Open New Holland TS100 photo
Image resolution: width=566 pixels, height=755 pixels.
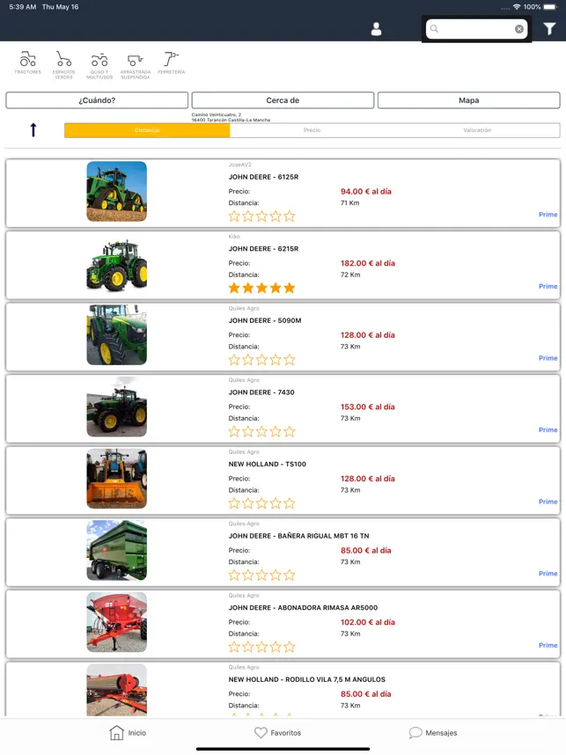coord(116,478)
